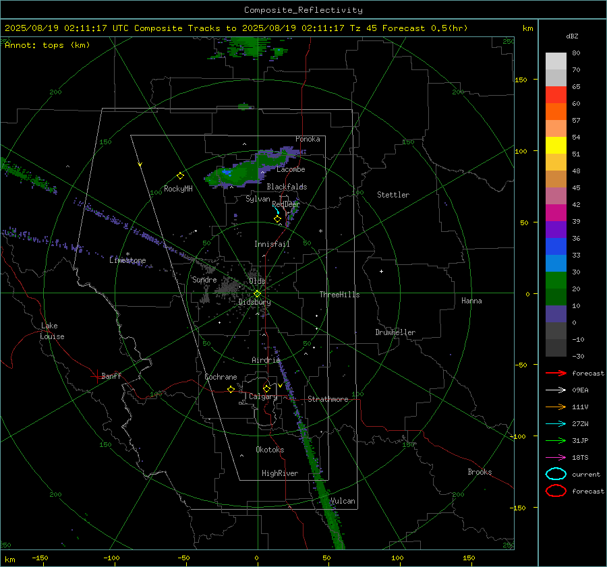The height and width of the screenshot is (567, 607).
Task: Select the yellow diamond marker near RockyMH
Action: (x=180, y=176)
